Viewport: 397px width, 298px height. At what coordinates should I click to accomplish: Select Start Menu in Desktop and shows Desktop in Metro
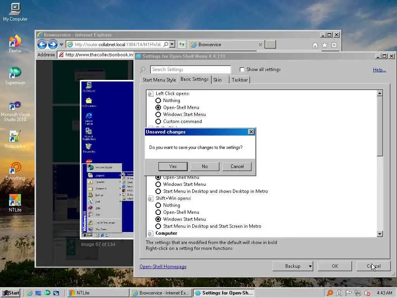pos(158,191)
